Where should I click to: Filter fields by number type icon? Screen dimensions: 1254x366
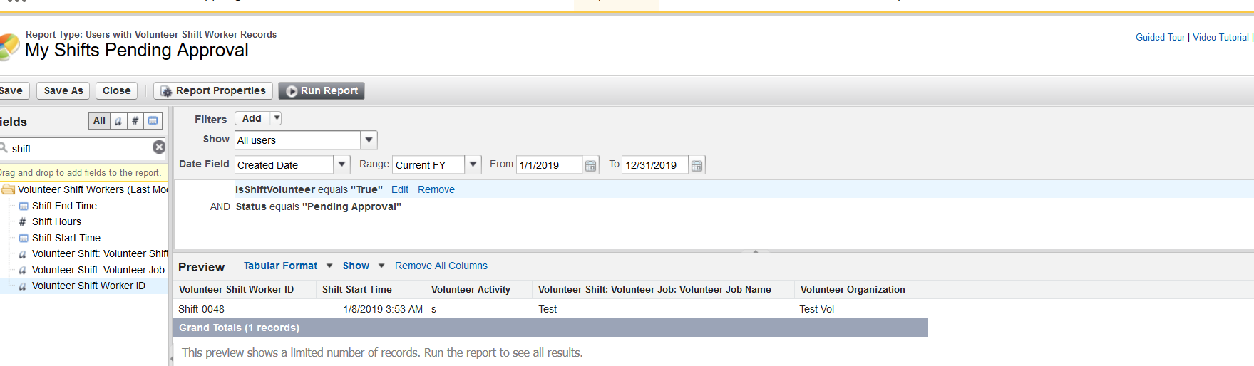[x=135, y=121]
